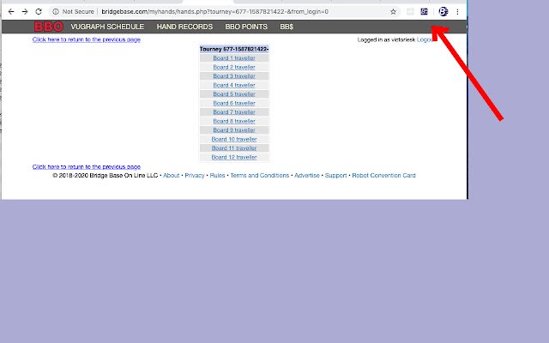Click bottom 'return to the previous page' link
The width and height of the screenshot is (549, 343).
click(x=87, y=166)
